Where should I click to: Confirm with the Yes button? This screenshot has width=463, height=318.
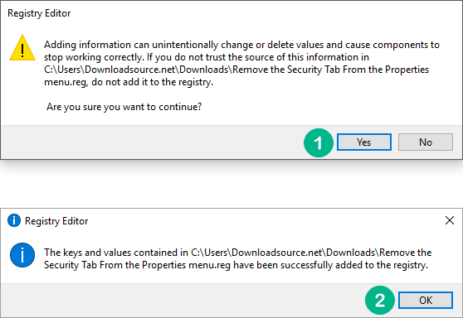point(364,142)
